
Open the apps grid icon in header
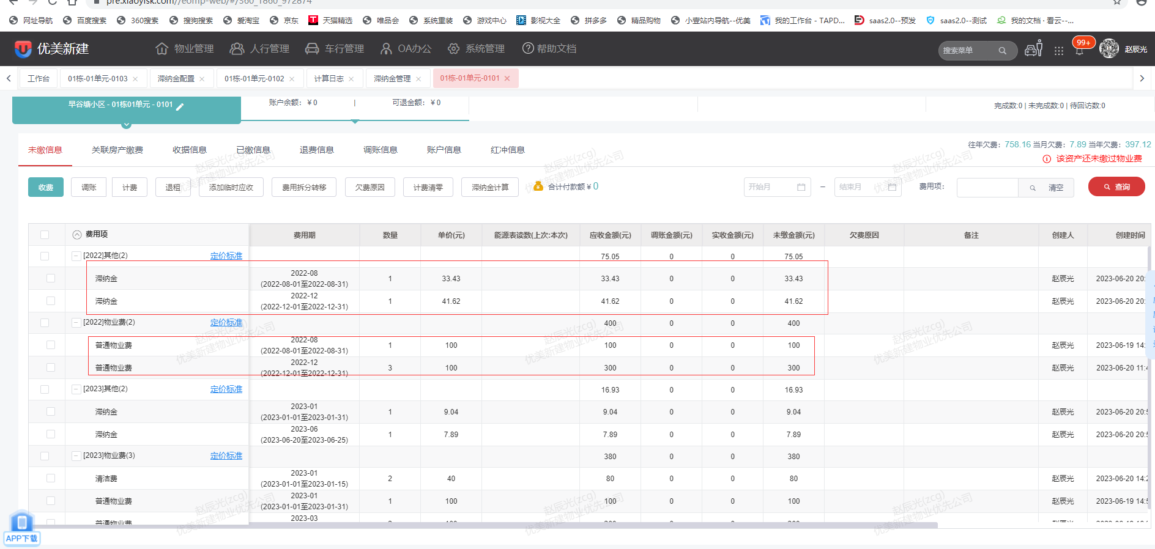click(x=1059, y=51)
